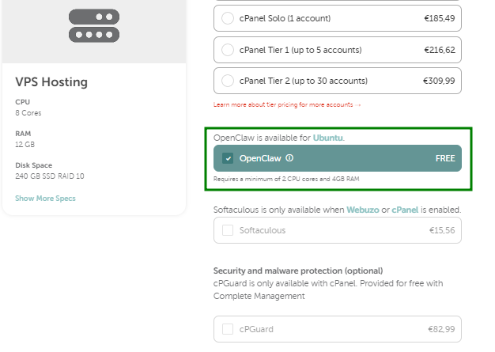Tick the cPGuard checkbox

pos(228,329)
